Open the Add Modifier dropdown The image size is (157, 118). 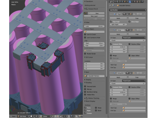[128, 10]
